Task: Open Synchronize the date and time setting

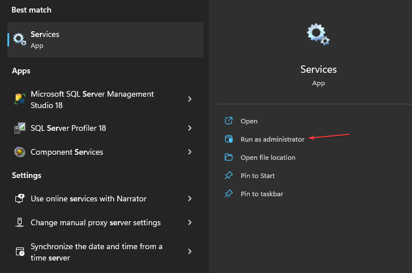Action: pos(105,252)
